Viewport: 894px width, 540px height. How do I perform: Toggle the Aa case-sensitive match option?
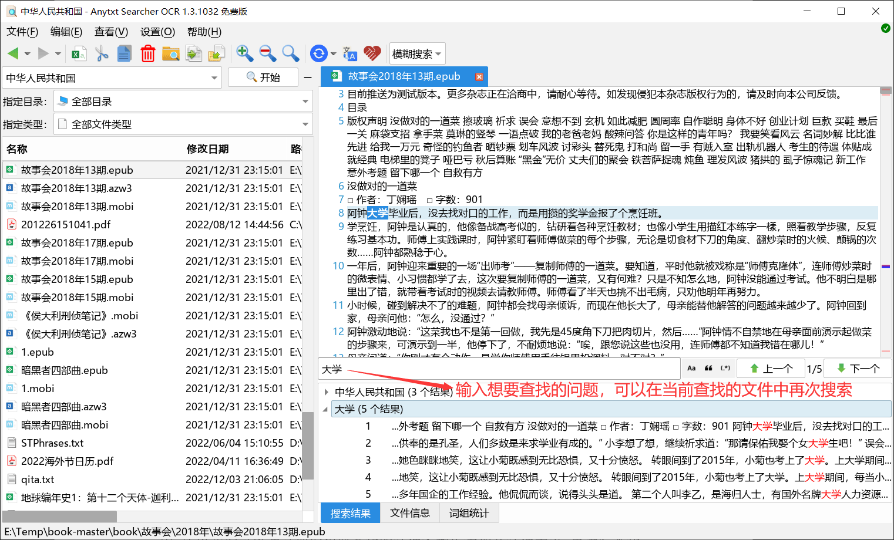point(691,368)
